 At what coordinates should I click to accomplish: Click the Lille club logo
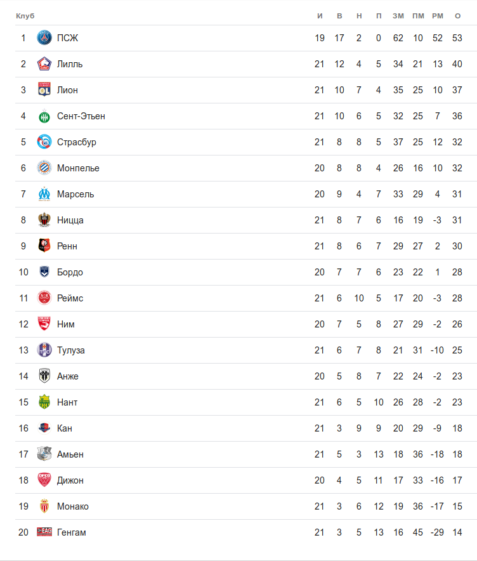[x=44, y=64]
